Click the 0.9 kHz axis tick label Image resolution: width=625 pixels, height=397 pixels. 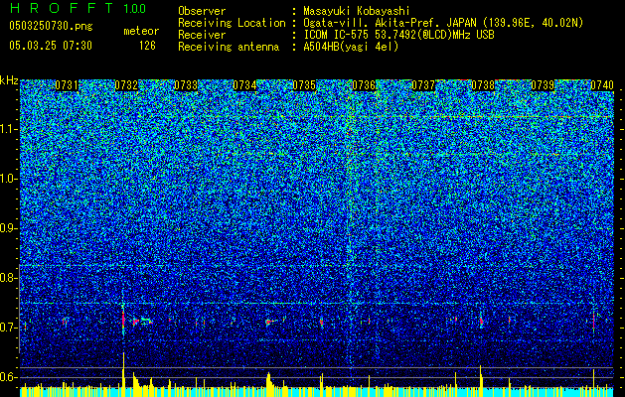click(8, 228)
